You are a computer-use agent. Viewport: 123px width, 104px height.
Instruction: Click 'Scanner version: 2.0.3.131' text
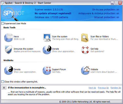coord(49,9)
